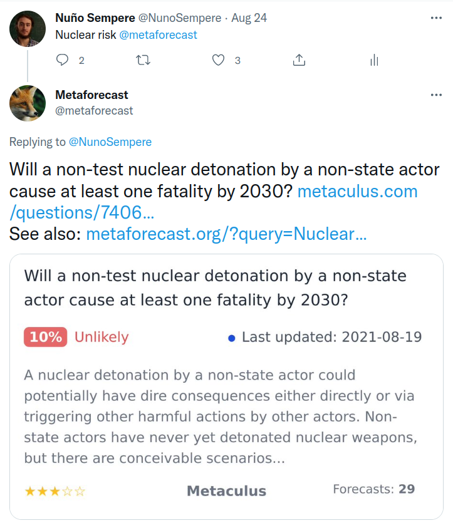
Task: Open the forecast card question title
Action: (215, 288)
